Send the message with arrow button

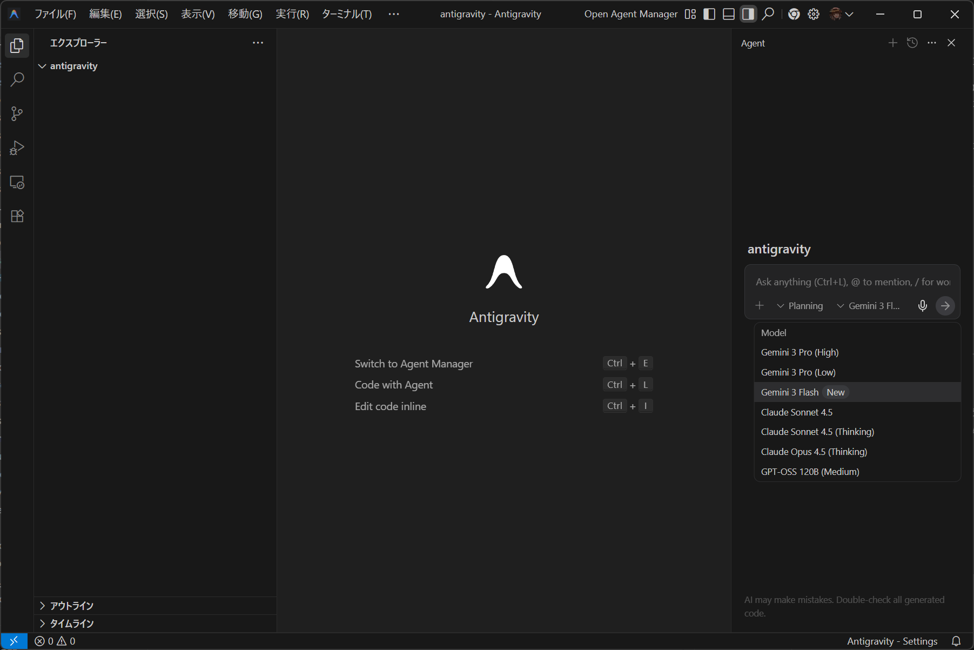945,306
